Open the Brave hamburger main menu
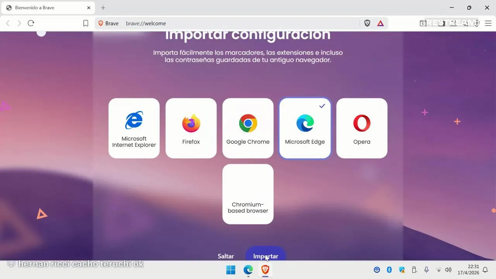 pos(488,23)
